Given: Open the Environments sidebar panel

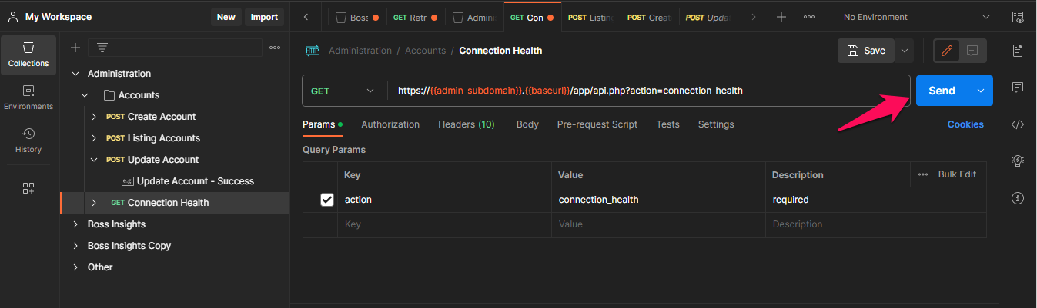Looking at the screenshot, I should tap(28, 98).
